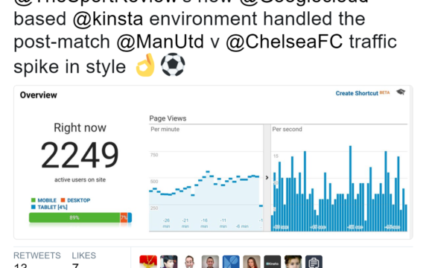
Task: Click the blue tablet bar segment
Action: 130,217
